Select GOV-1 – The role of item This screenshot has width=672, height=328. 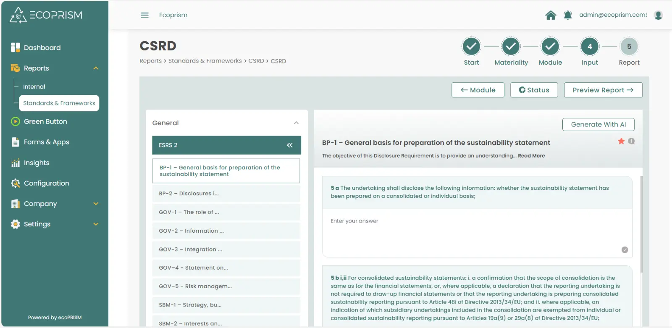(226, 212)
